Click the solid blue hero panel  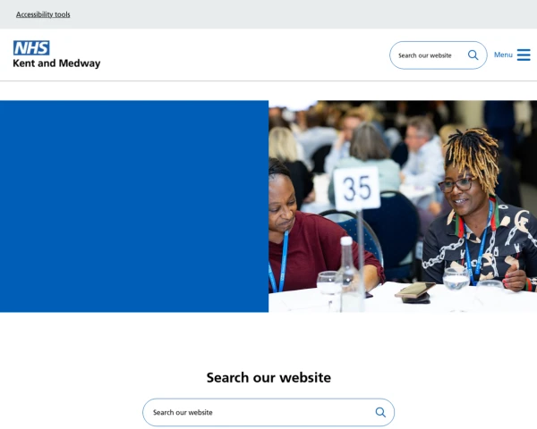pos(134,206)
